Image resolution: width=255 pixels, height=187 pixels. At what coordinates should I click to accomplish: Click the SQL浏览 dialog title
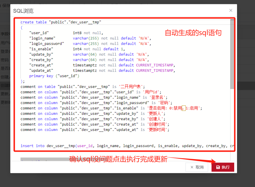tap(23, 11)
